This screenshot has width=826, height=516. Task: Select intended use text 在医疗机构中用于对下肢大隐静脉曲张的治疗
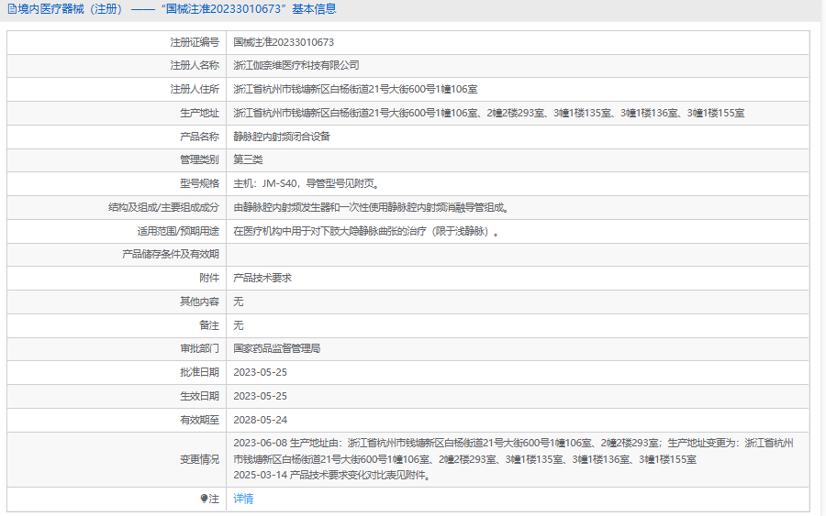pyautogui.click(x=366, y=231)
